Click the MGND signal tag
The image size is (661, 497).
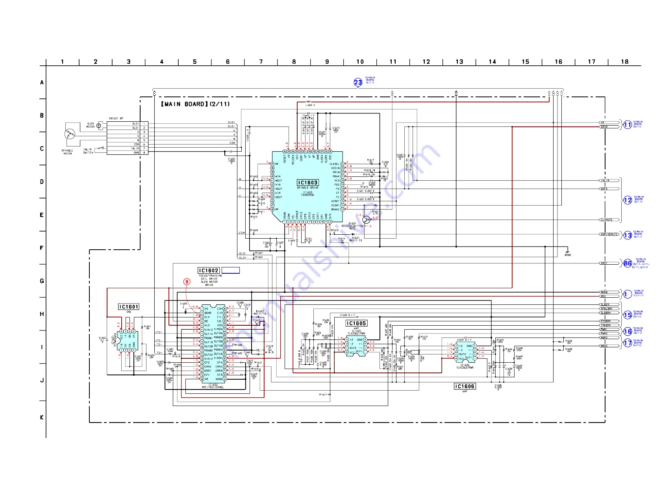[609, 292]
